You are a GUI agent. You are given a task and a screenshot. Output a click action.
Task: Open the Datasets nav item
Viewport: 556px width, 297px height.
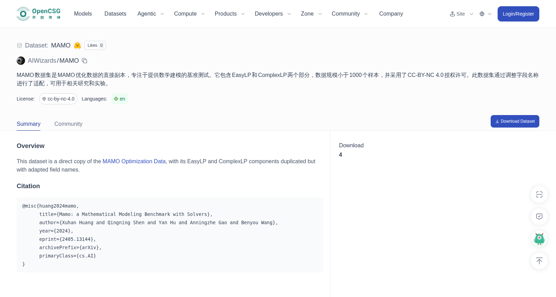[x=115, y=14]
